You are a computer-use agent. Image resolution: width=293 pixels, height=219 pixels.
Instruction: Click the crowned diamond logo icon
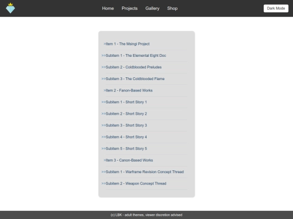point(10,8)
